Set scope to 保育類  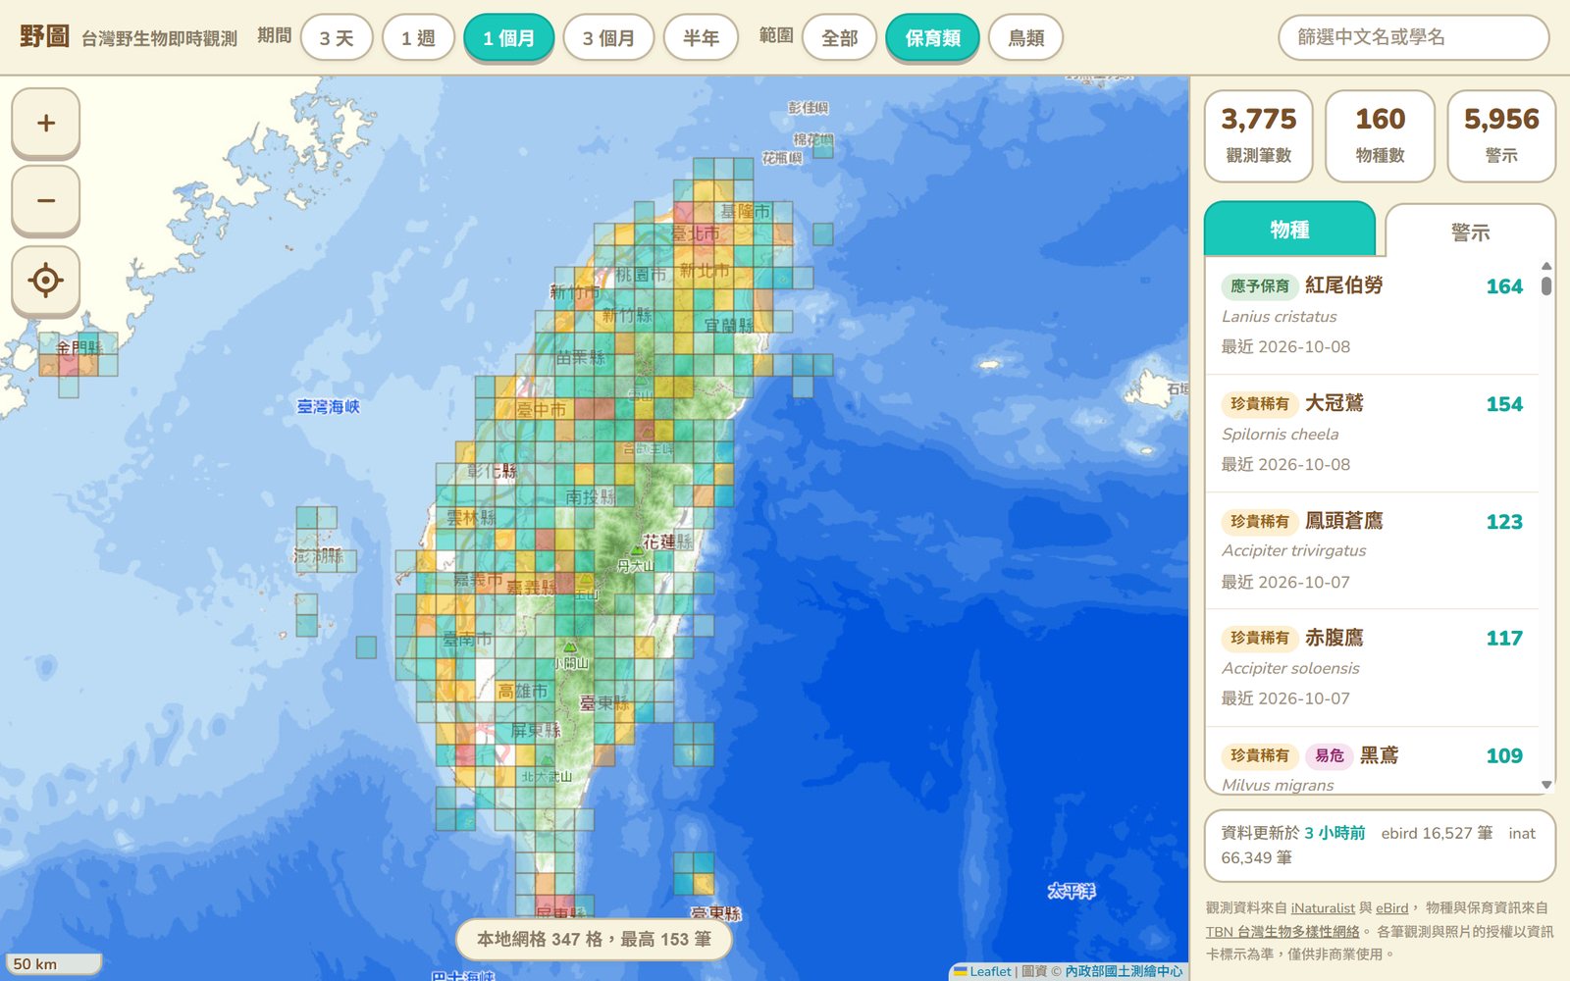pyautogui.click(x=933, y=38)
